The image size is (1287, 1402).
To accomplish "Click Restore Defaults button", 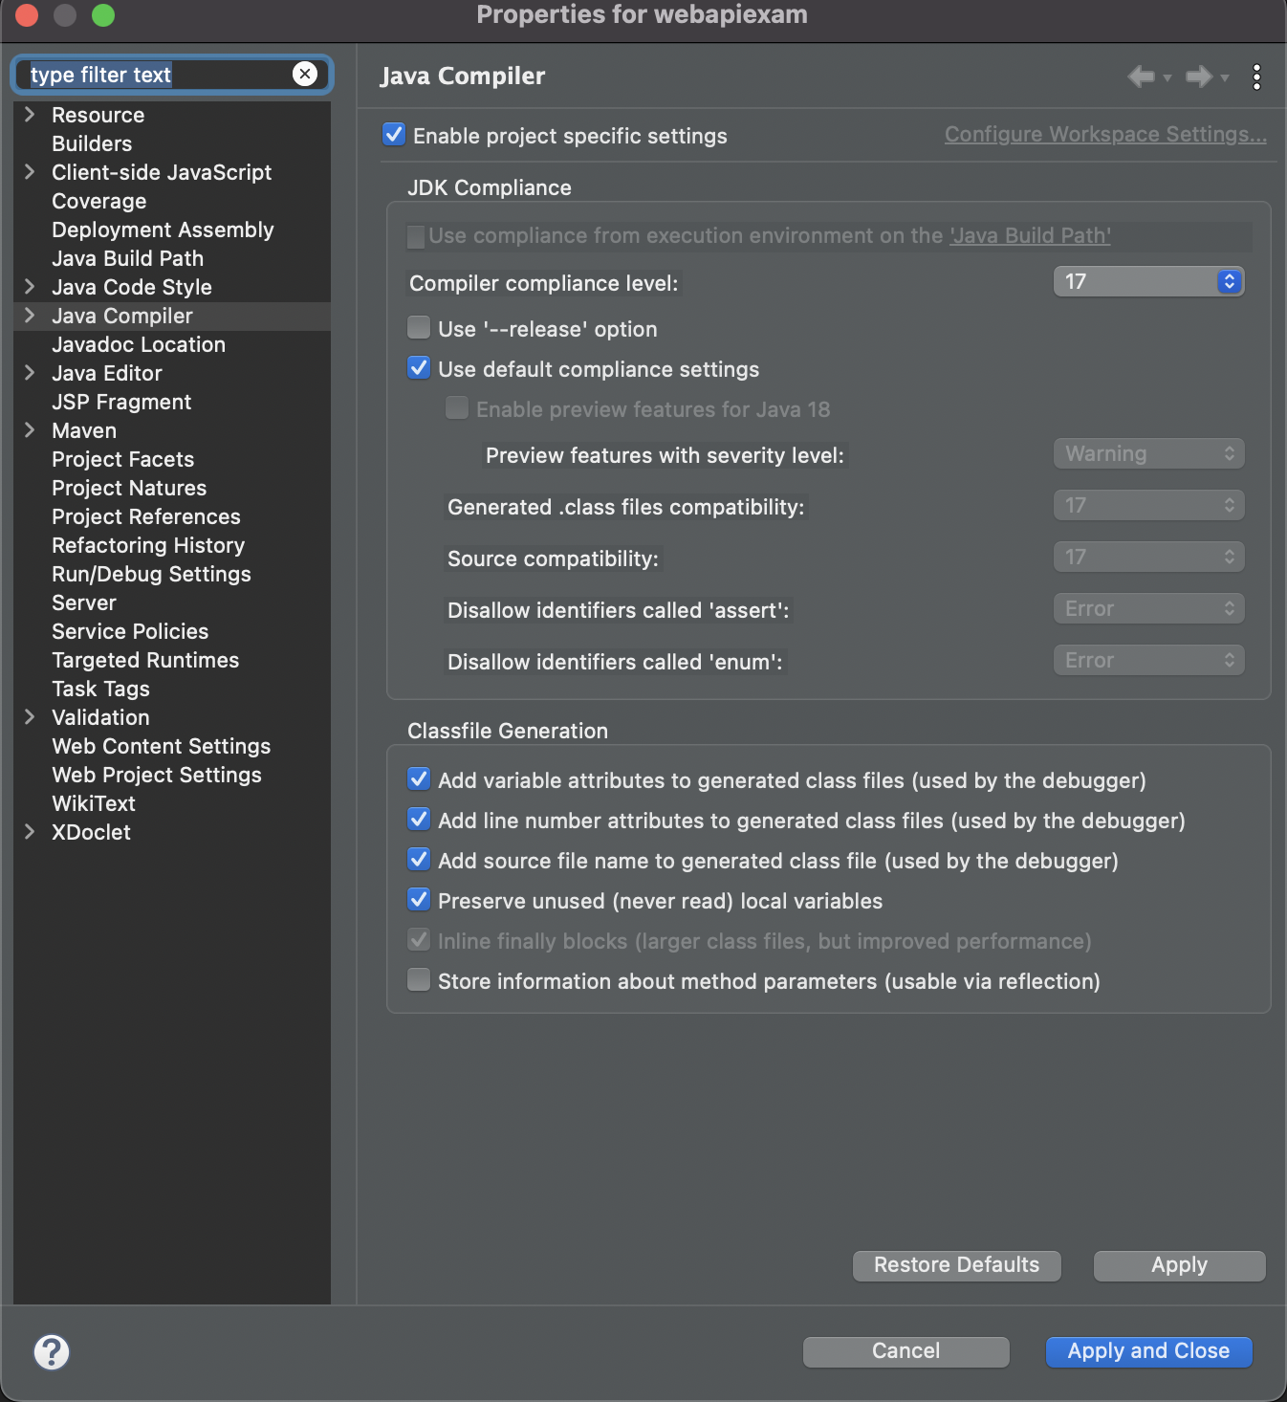I will pyautogui.click(x=956, y=1264).
